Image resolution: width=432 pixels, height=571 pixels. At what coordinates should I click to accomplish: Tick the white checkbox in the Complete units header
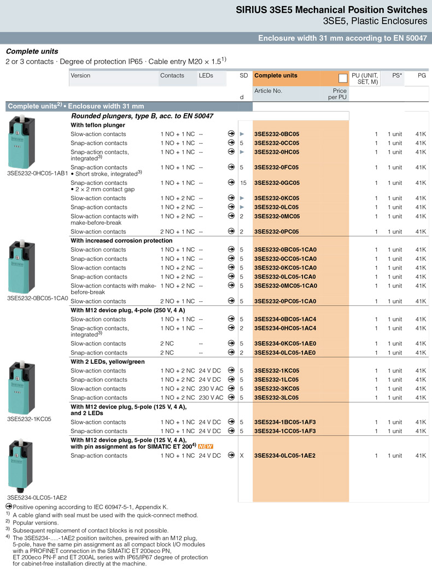click(x=343, y=78)
